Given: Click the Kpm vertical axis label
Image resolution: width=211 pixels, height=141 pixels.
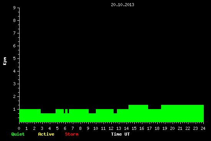Looking at the screenshot, I should point(5,61).
